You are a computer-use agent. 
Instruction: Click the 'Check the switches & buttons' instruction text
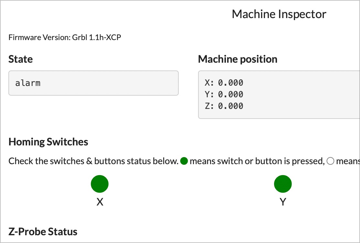point(93,161)
